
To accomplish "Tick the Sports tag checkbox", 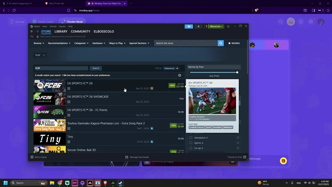I will pyautogui.click(x=191, y=143).
